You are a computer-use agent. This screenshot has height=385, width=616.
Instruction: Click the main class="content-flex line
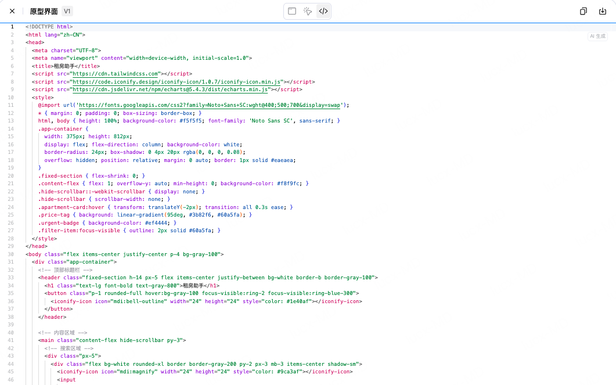point(112,341)
